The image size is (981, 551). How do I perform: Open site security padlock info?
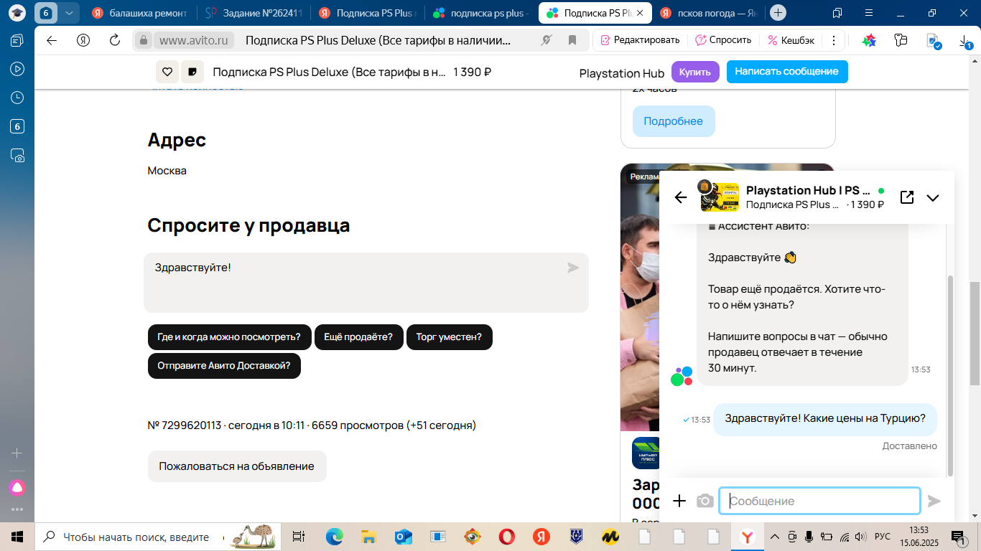(x=144, y=40)
